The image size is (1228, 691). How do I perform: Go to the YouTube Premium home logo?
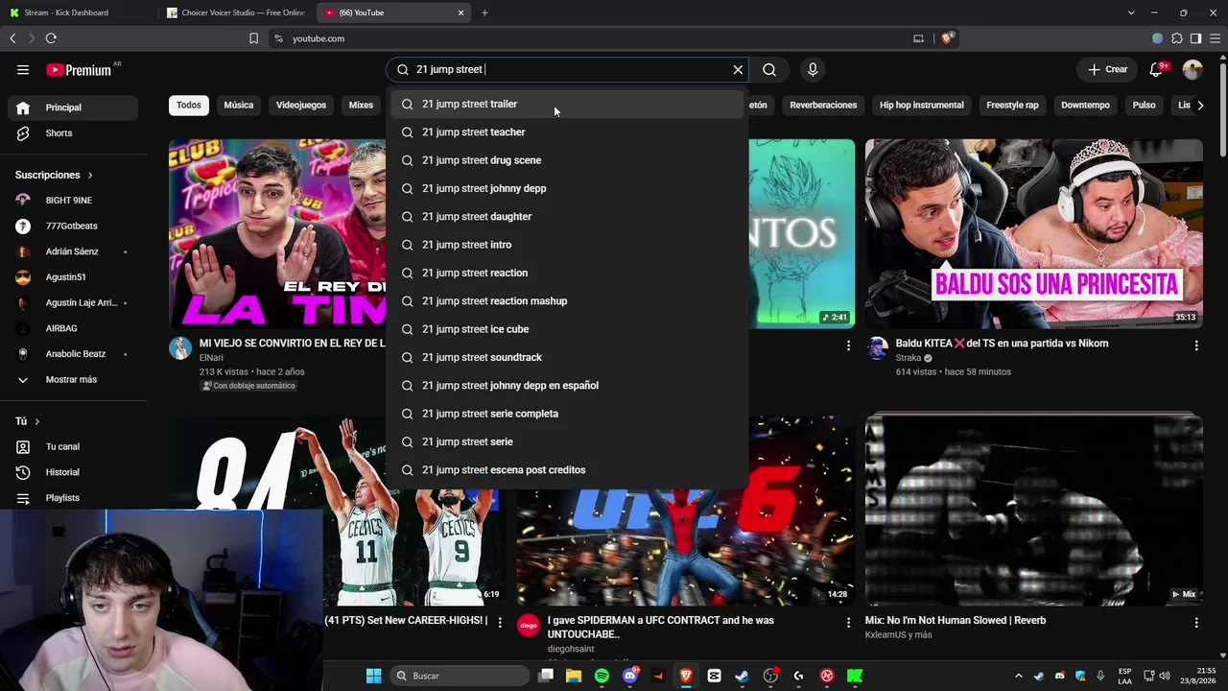tap(80, 70)
